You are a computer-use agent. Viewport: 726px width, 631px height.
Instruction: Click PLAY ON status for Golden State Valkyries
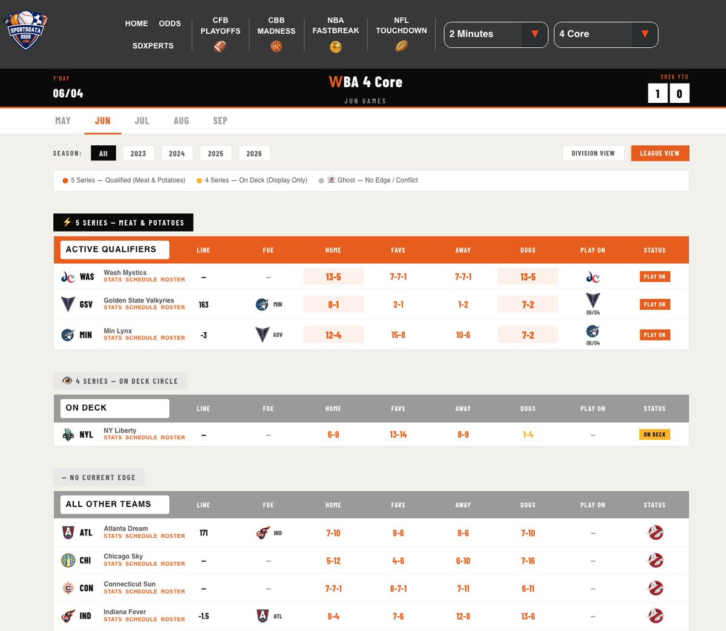click(x=655, y=304)
